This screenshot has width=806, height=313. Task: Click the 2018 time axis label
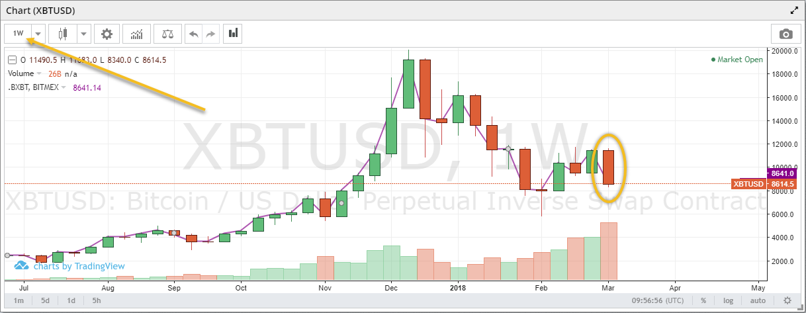[458, 289]
